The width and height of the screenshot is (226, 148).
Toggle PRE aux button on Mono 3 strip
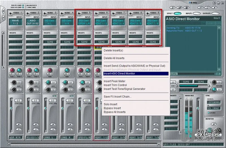pyautogui.click(x=55, y=96)
